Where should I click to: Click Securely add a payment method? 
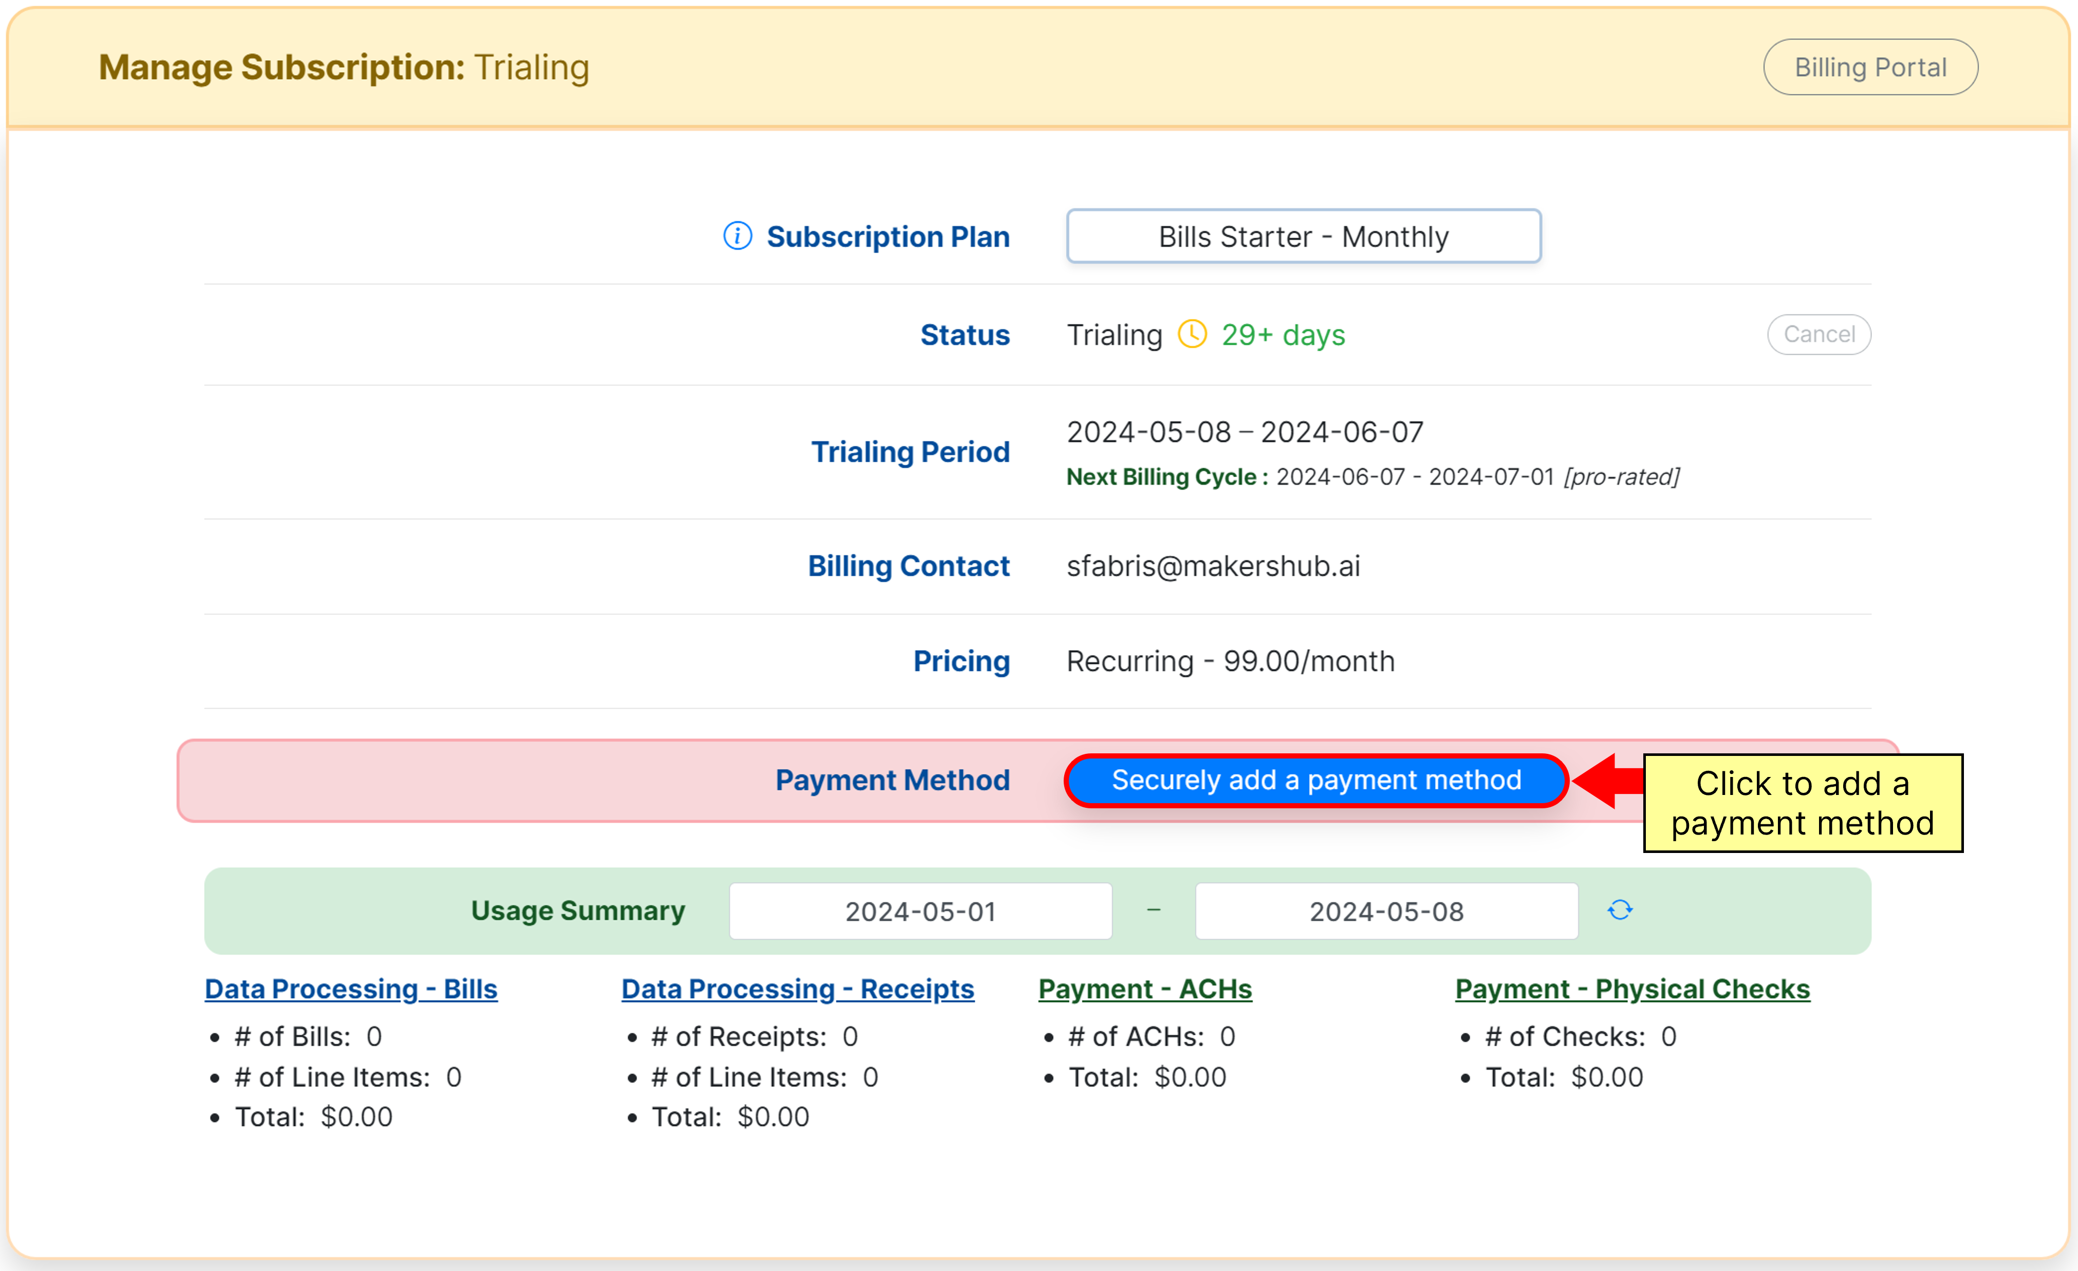[x=1315, y=781]
